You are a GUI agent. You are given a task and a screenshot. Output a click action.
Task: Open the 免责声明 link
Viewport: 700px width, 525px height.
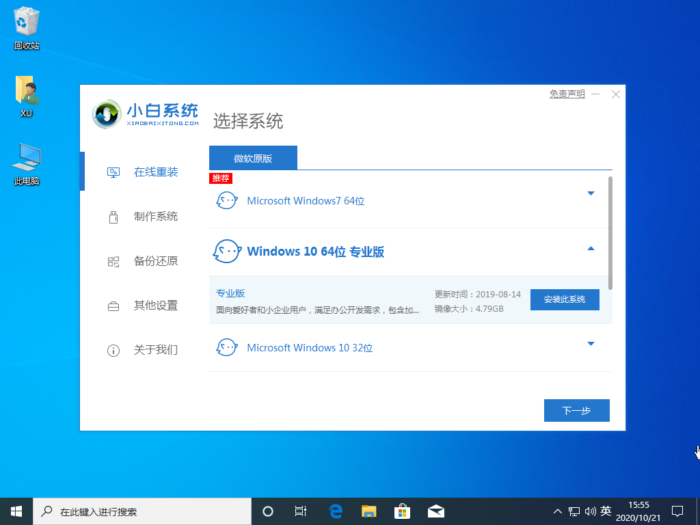pyautogui.click(x=567, y=94)
